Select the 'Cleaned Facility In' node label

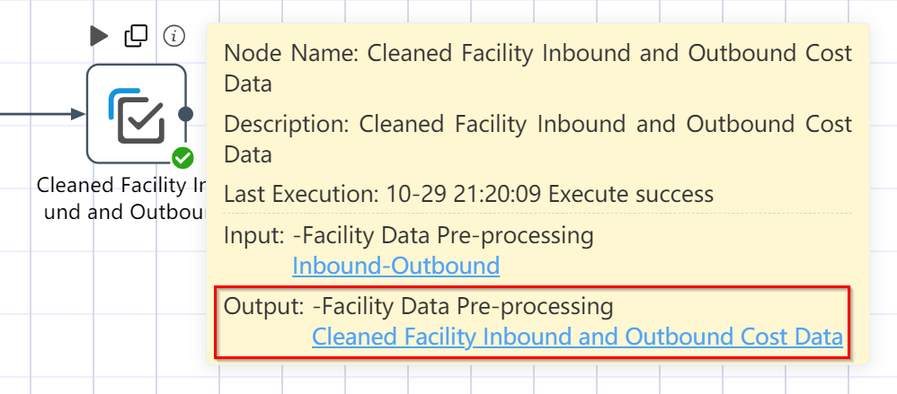120,185
